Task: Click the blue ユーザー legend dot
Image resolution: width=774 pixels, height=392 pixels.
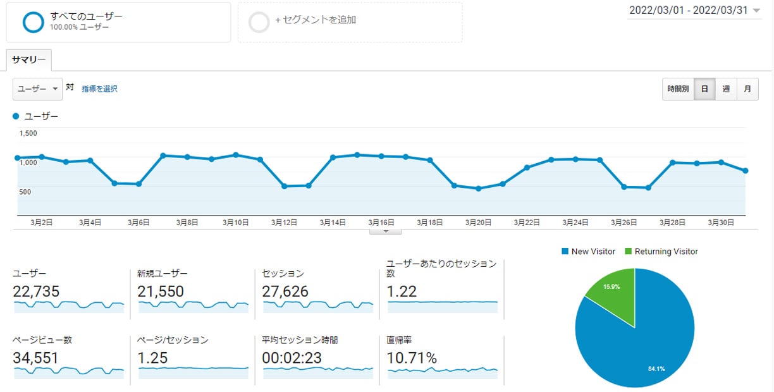Action: tap(16, 117)
